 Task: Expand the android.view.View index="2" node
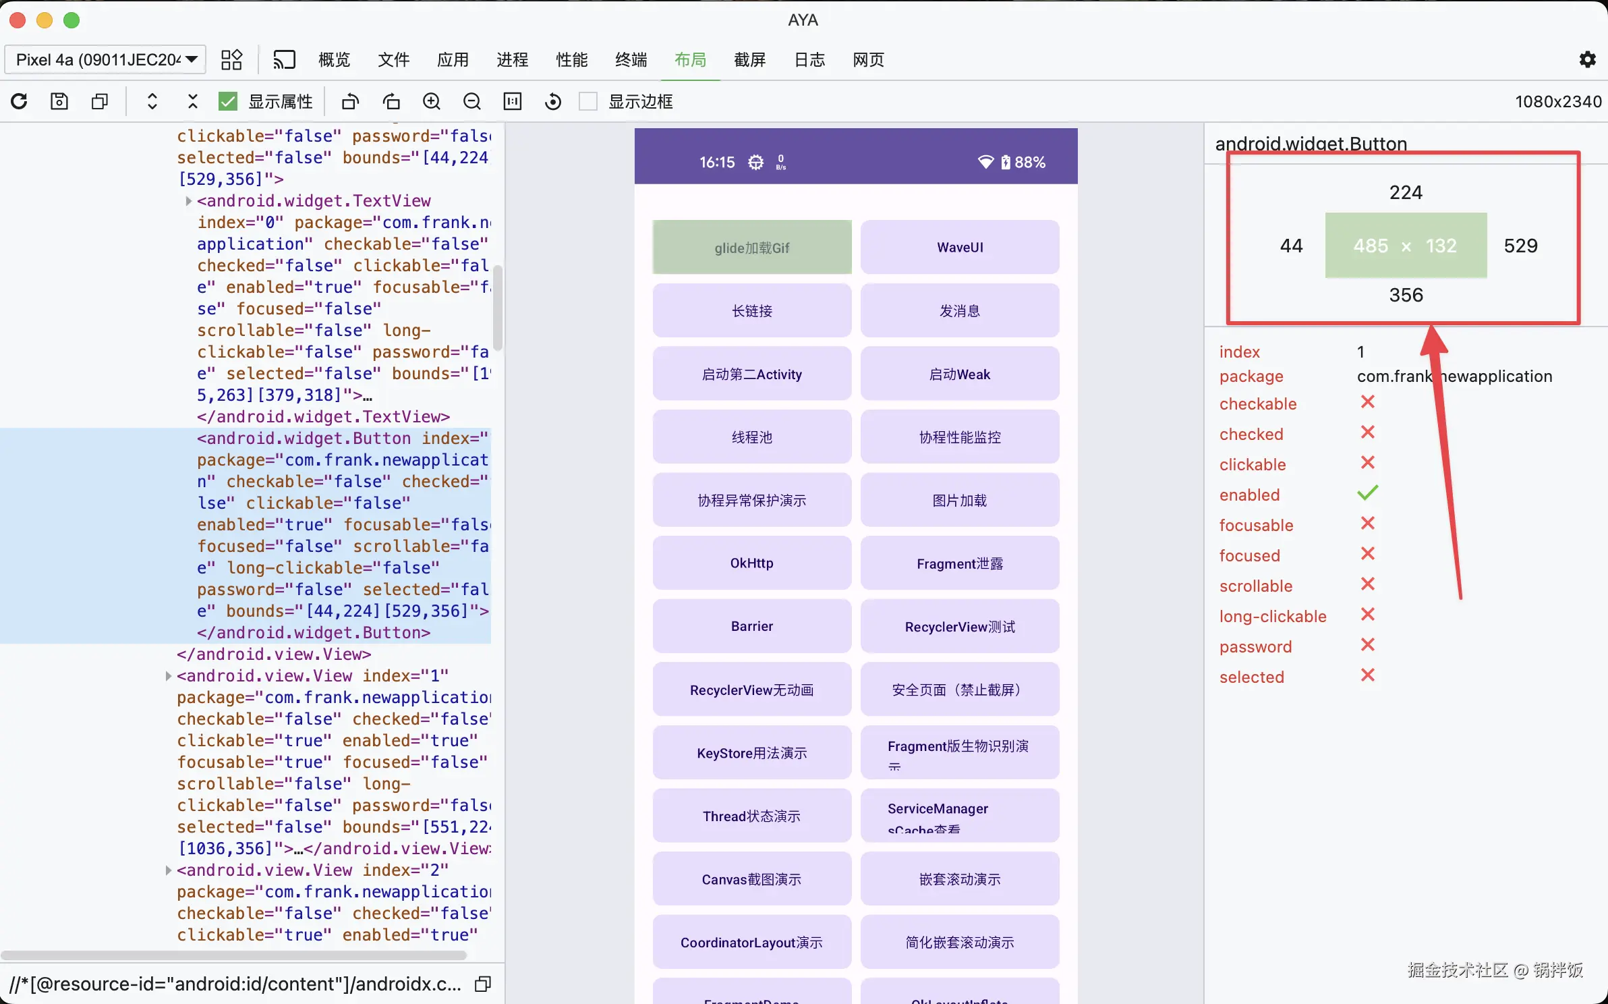pos(168,870)
